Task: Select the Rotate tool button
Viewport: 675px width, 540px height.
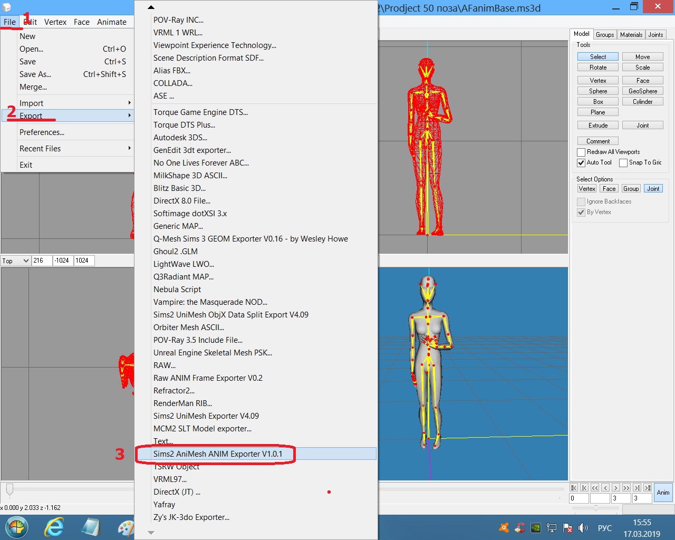Action: (x=598, y=67)
